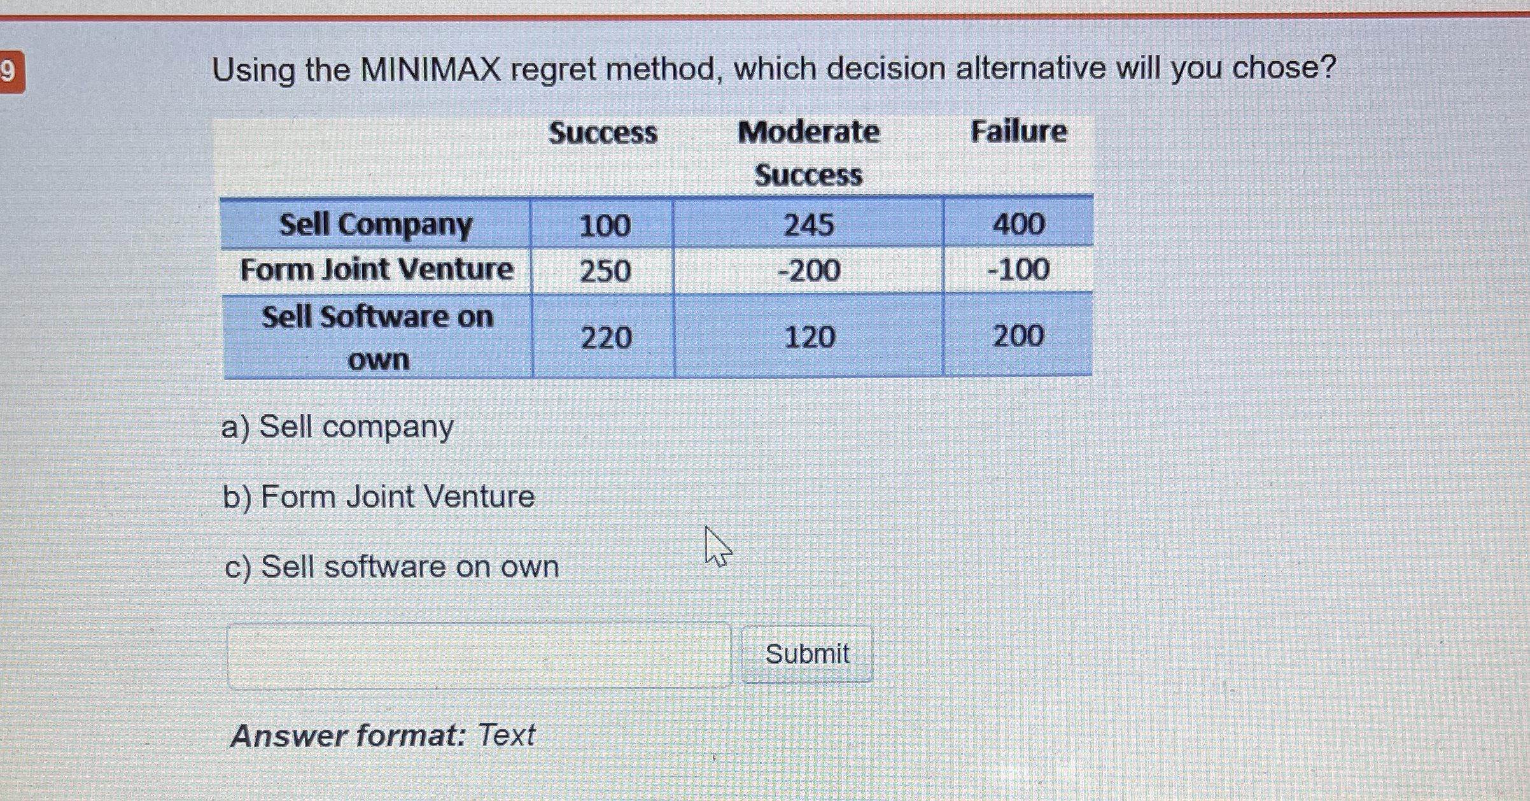Image resolution: width=1530 pixels, height=801 pixels.
Task: Click the cell containing value 245
Action: (x=808, y=224)
